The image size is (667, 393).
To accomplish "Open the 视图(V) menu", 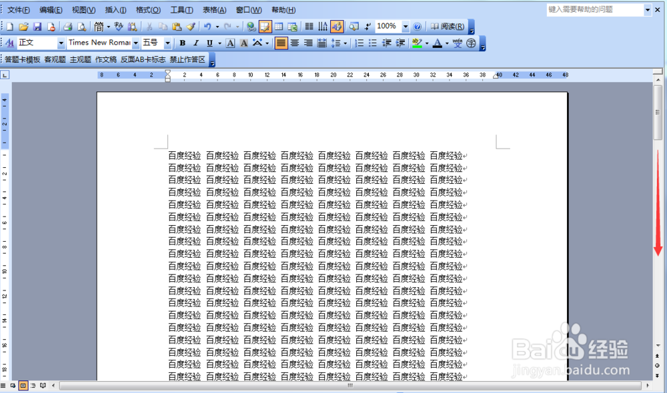I will pyautogui.click(x=83, y=10).
